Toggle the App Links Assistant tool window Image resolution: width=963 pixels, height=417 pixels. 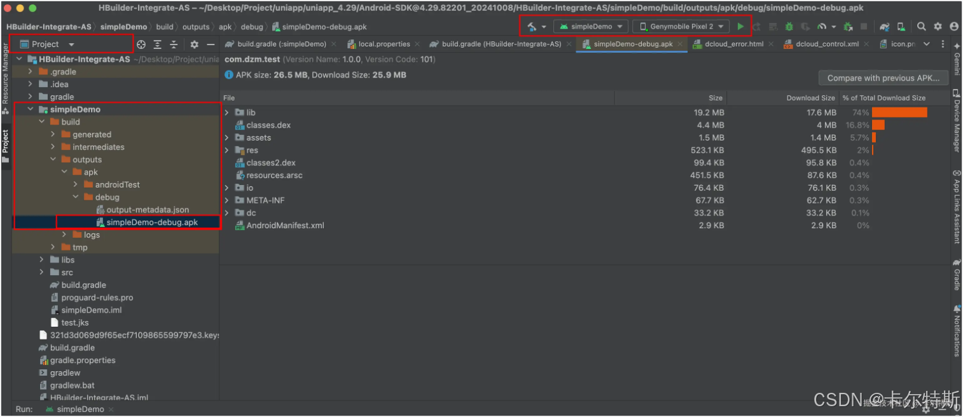pyautogui.click(x=957, y=207)
